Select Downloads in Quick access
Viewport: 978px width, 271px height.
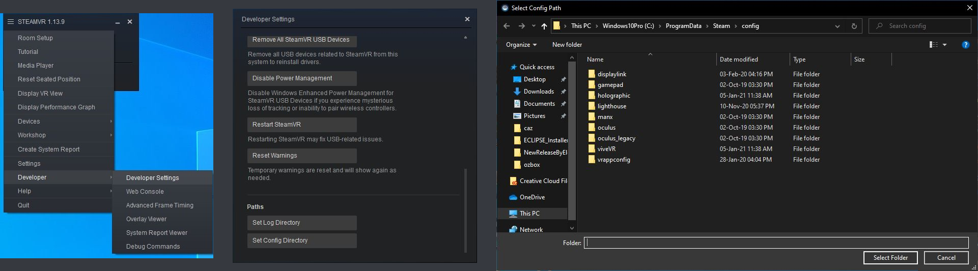point(539,92)
